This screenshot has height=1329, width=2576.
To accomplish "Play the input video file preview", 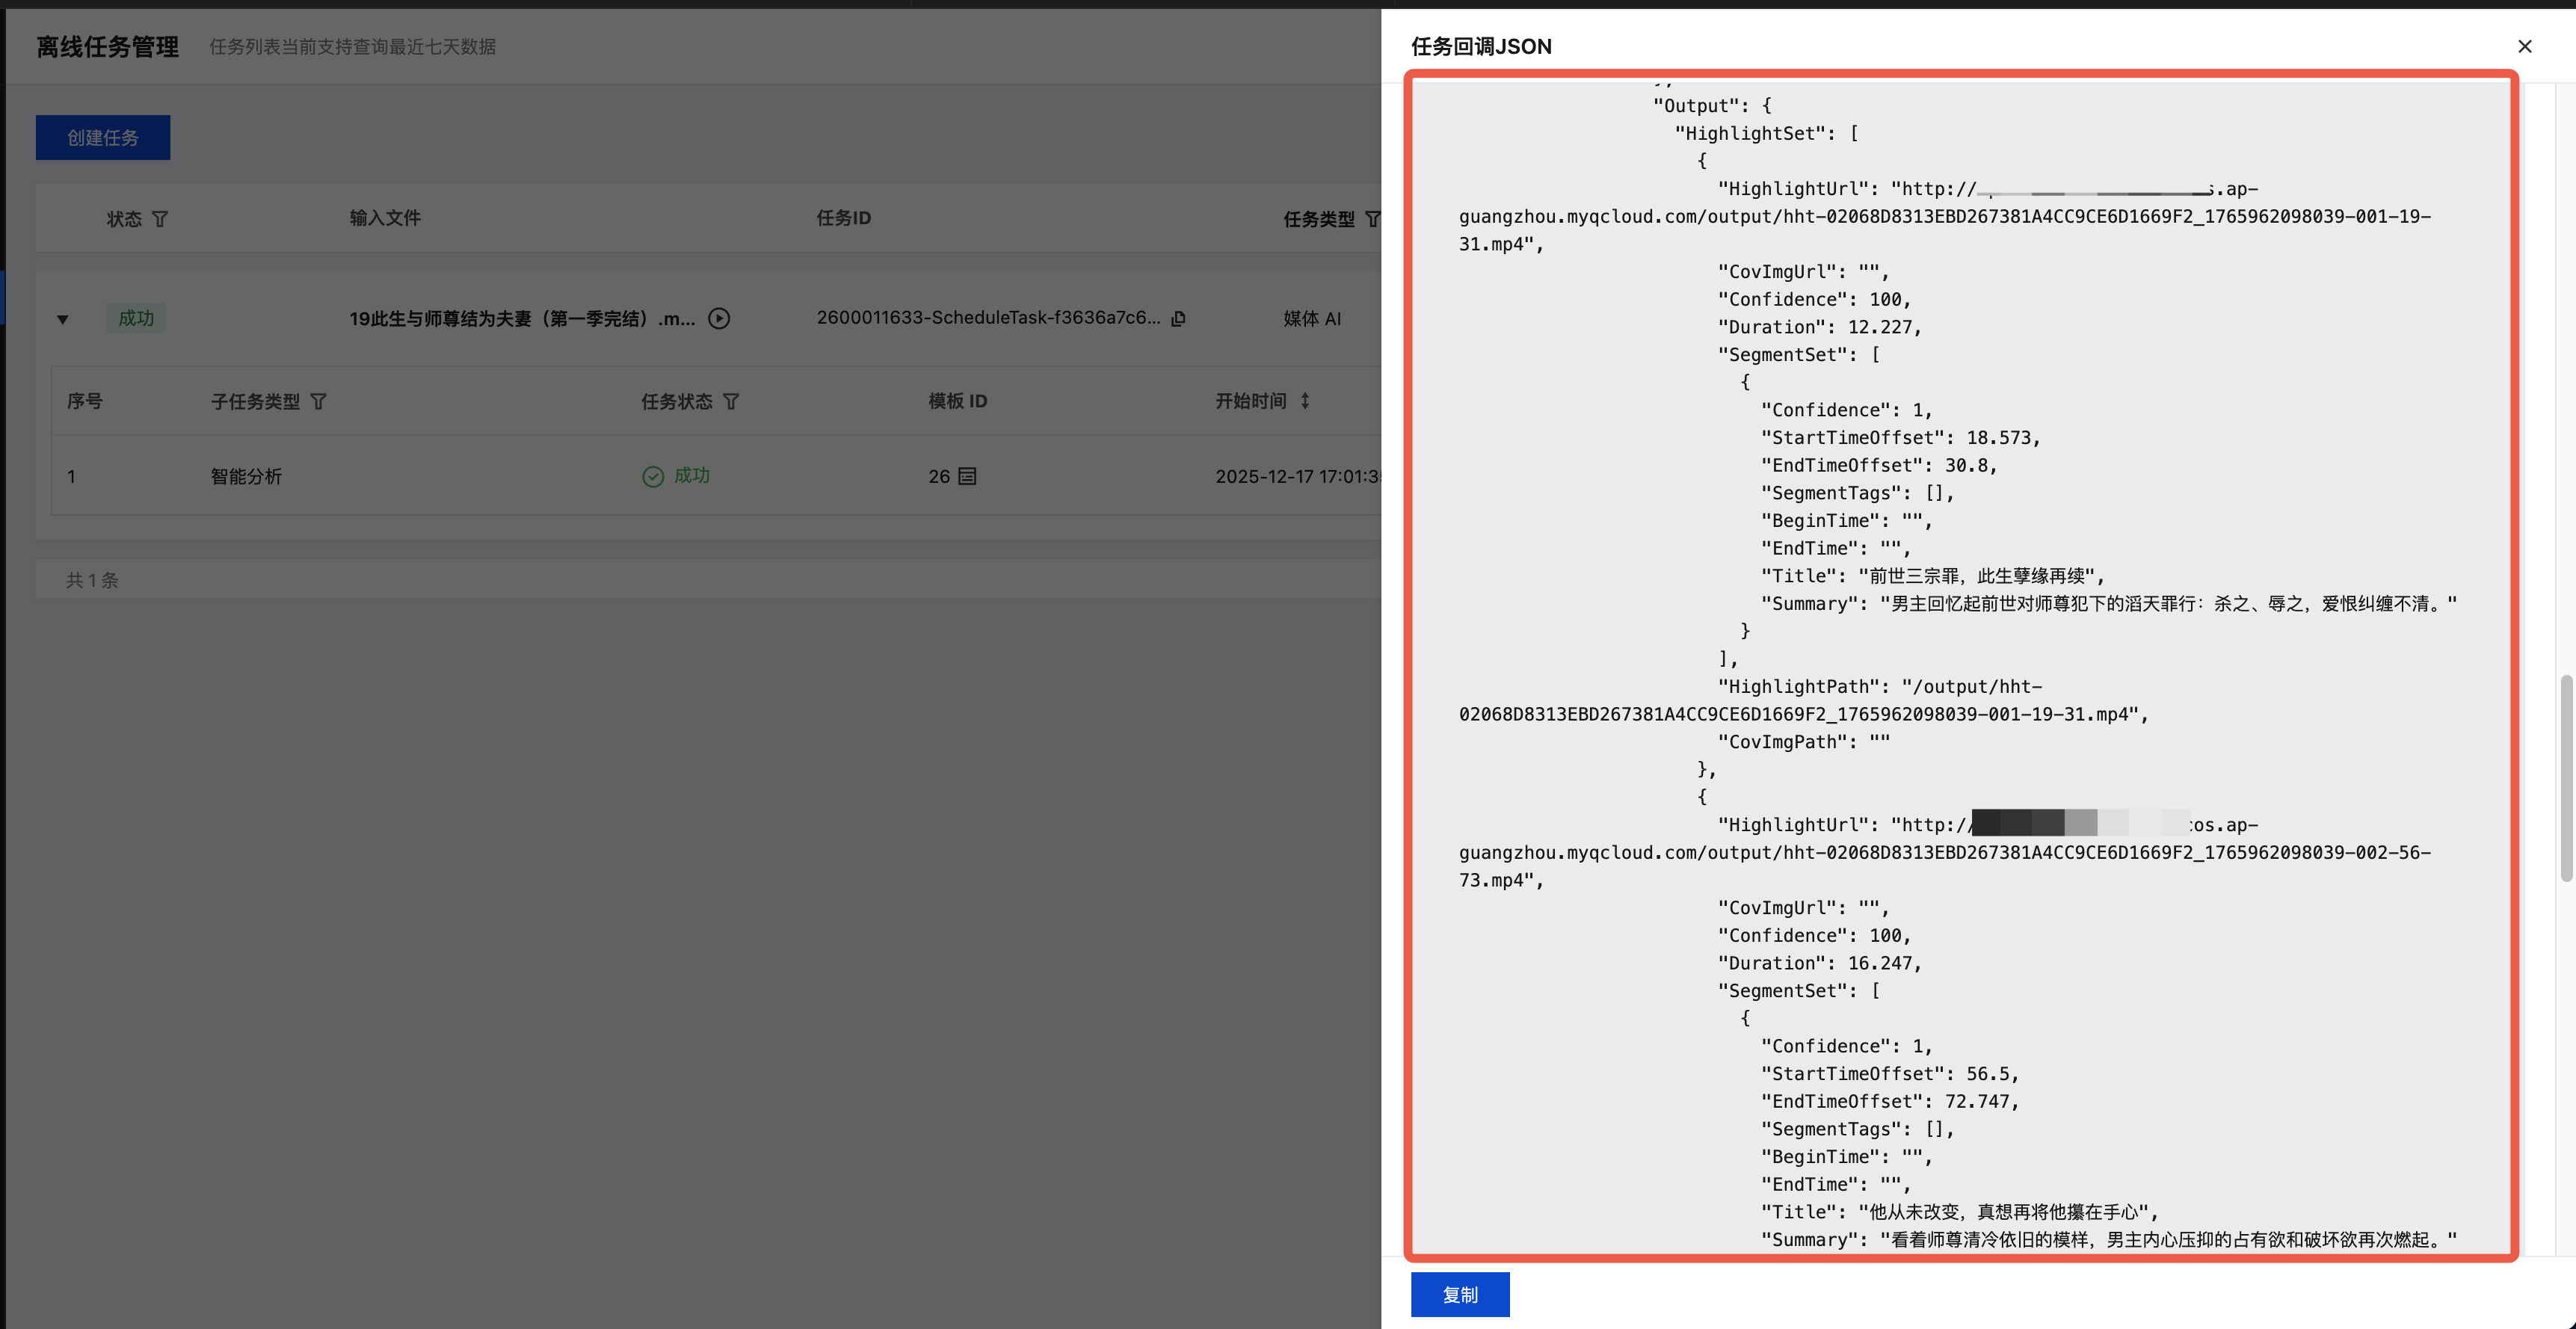I will click(719, 318).
